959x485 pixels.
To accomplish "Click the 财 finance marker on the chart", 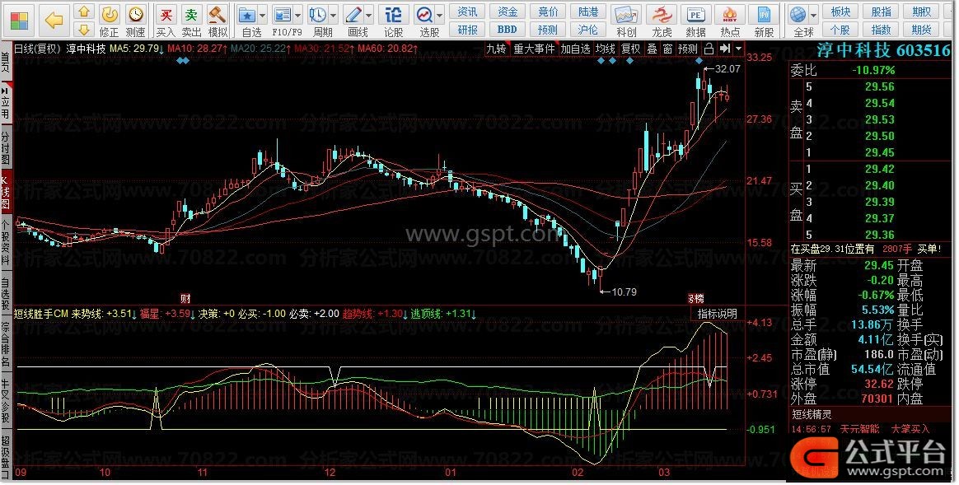I will [185, 298].
